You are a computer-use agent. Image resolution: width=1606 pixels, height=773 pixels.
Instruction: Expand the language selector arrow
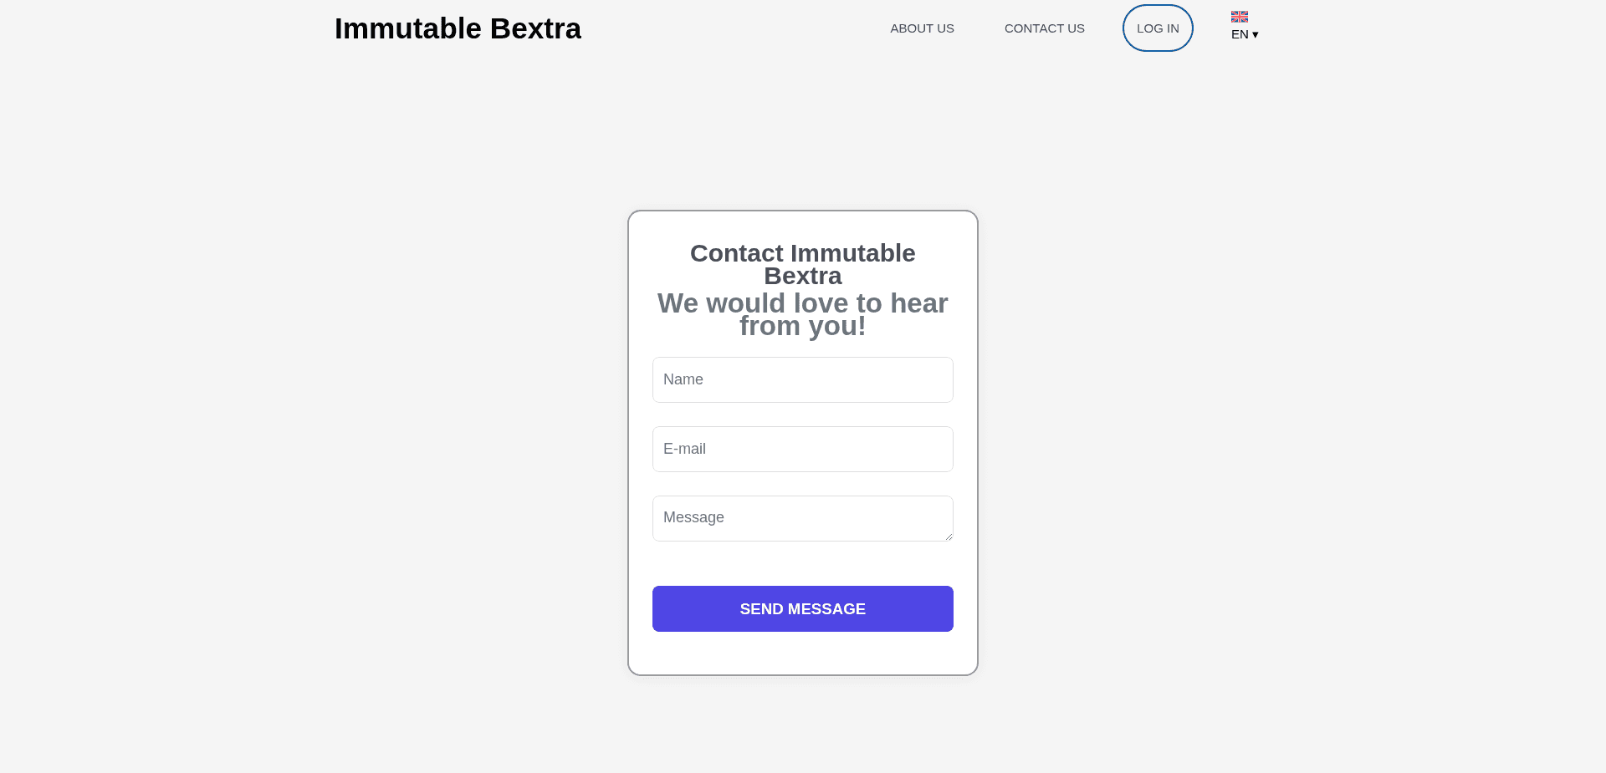(x=1255, y=35)
